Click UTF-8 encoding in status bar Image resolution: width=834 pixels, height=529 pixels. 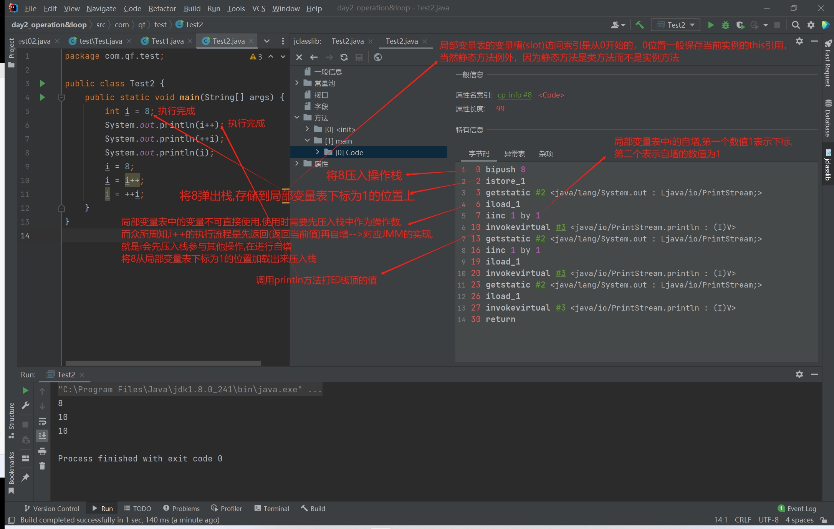[x=768, y=520]
